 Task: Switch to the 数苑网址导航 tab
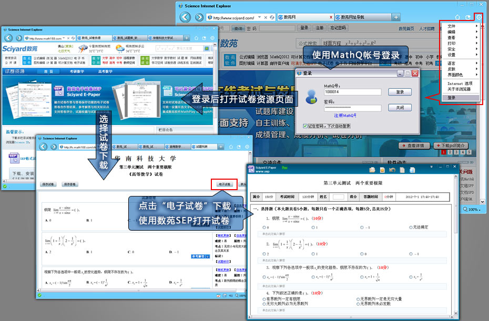(x=362, y=17)
